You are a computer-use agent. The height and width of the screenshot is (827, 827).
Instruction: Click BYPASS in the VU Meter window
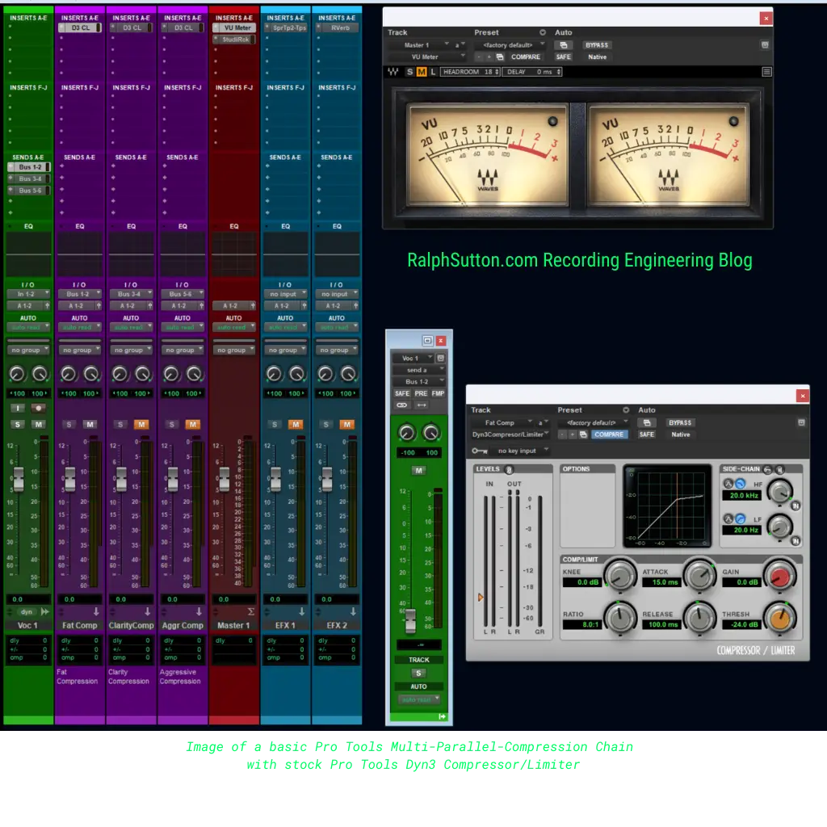(597, 45)
